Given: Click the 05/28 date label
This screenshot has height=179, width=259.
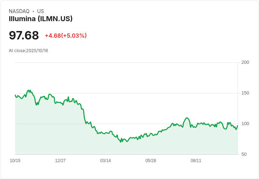Looking at the screenshot, I should (151, 161).
